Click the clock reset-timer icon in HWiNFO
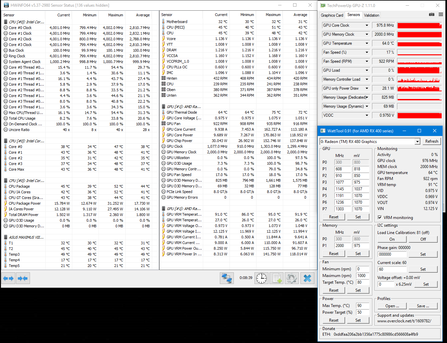 click(261, 278)
